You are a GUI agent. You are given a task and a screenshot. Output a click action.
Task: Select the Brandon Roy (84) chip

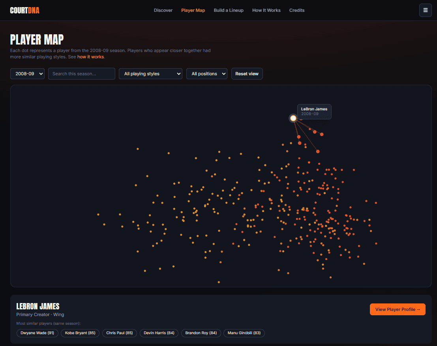click(201, 333)
